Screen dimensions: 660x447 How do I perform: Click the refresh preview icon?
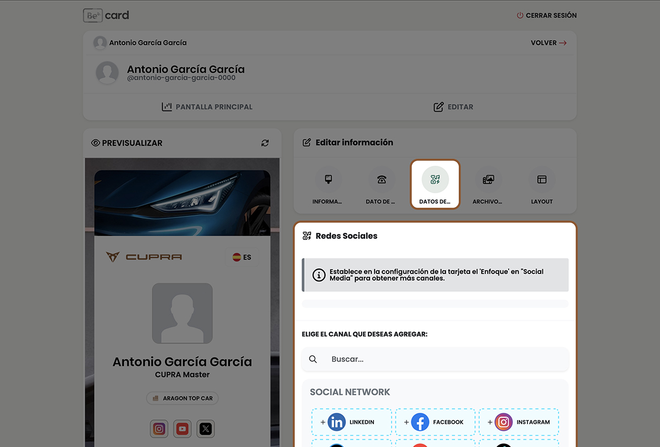point(265,143)
